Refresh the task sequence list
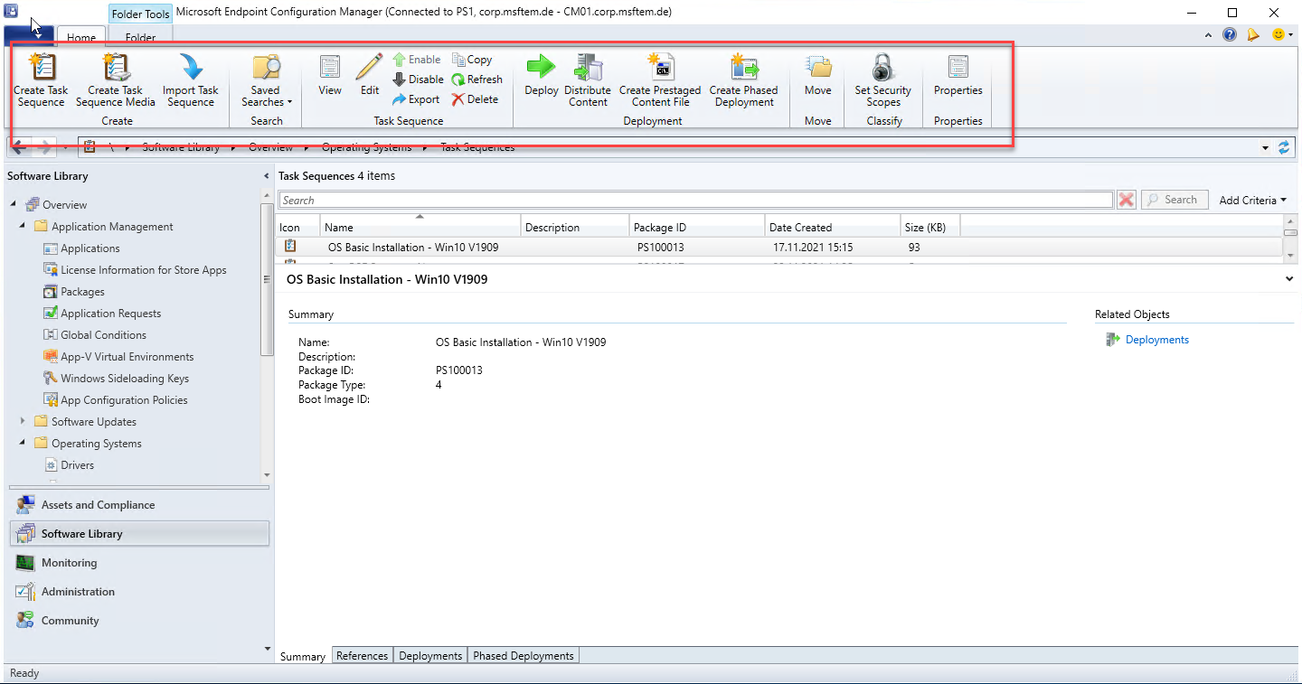The image size is (1302, 684). pos(477,80)
